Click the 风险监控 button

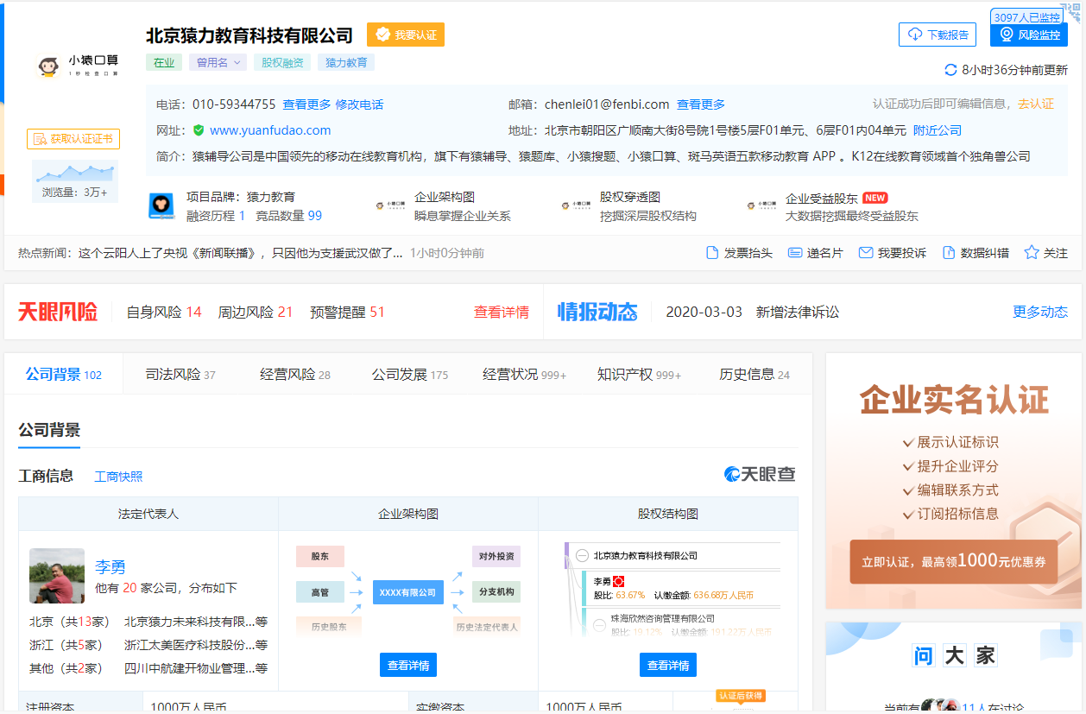(x=1028, y=35)
